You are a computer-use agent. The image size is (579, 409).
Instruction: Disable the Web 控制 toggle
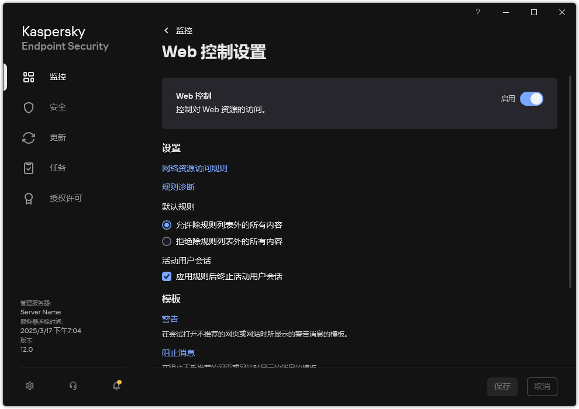[x=532, y=99]
